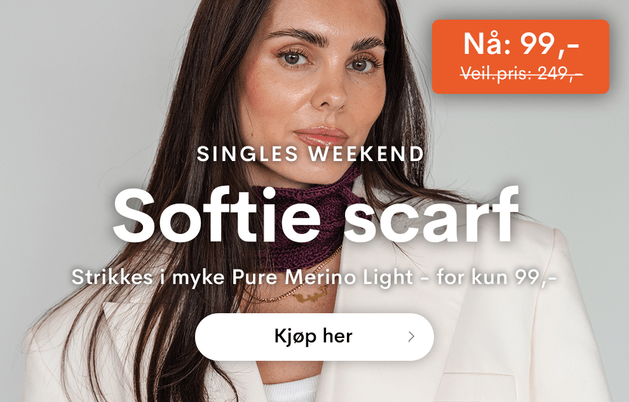Image resolution: width=629 pixels, height=402 pixels.
Task: Click the chevron arrow inside the Kjøp her button
Action: click(x=411, y=337)
